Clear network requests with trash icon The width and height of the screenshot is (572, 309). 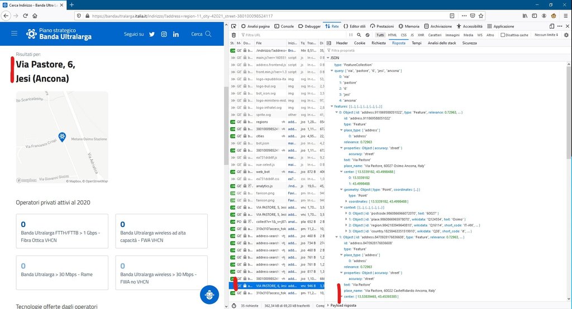click(233, 35)
